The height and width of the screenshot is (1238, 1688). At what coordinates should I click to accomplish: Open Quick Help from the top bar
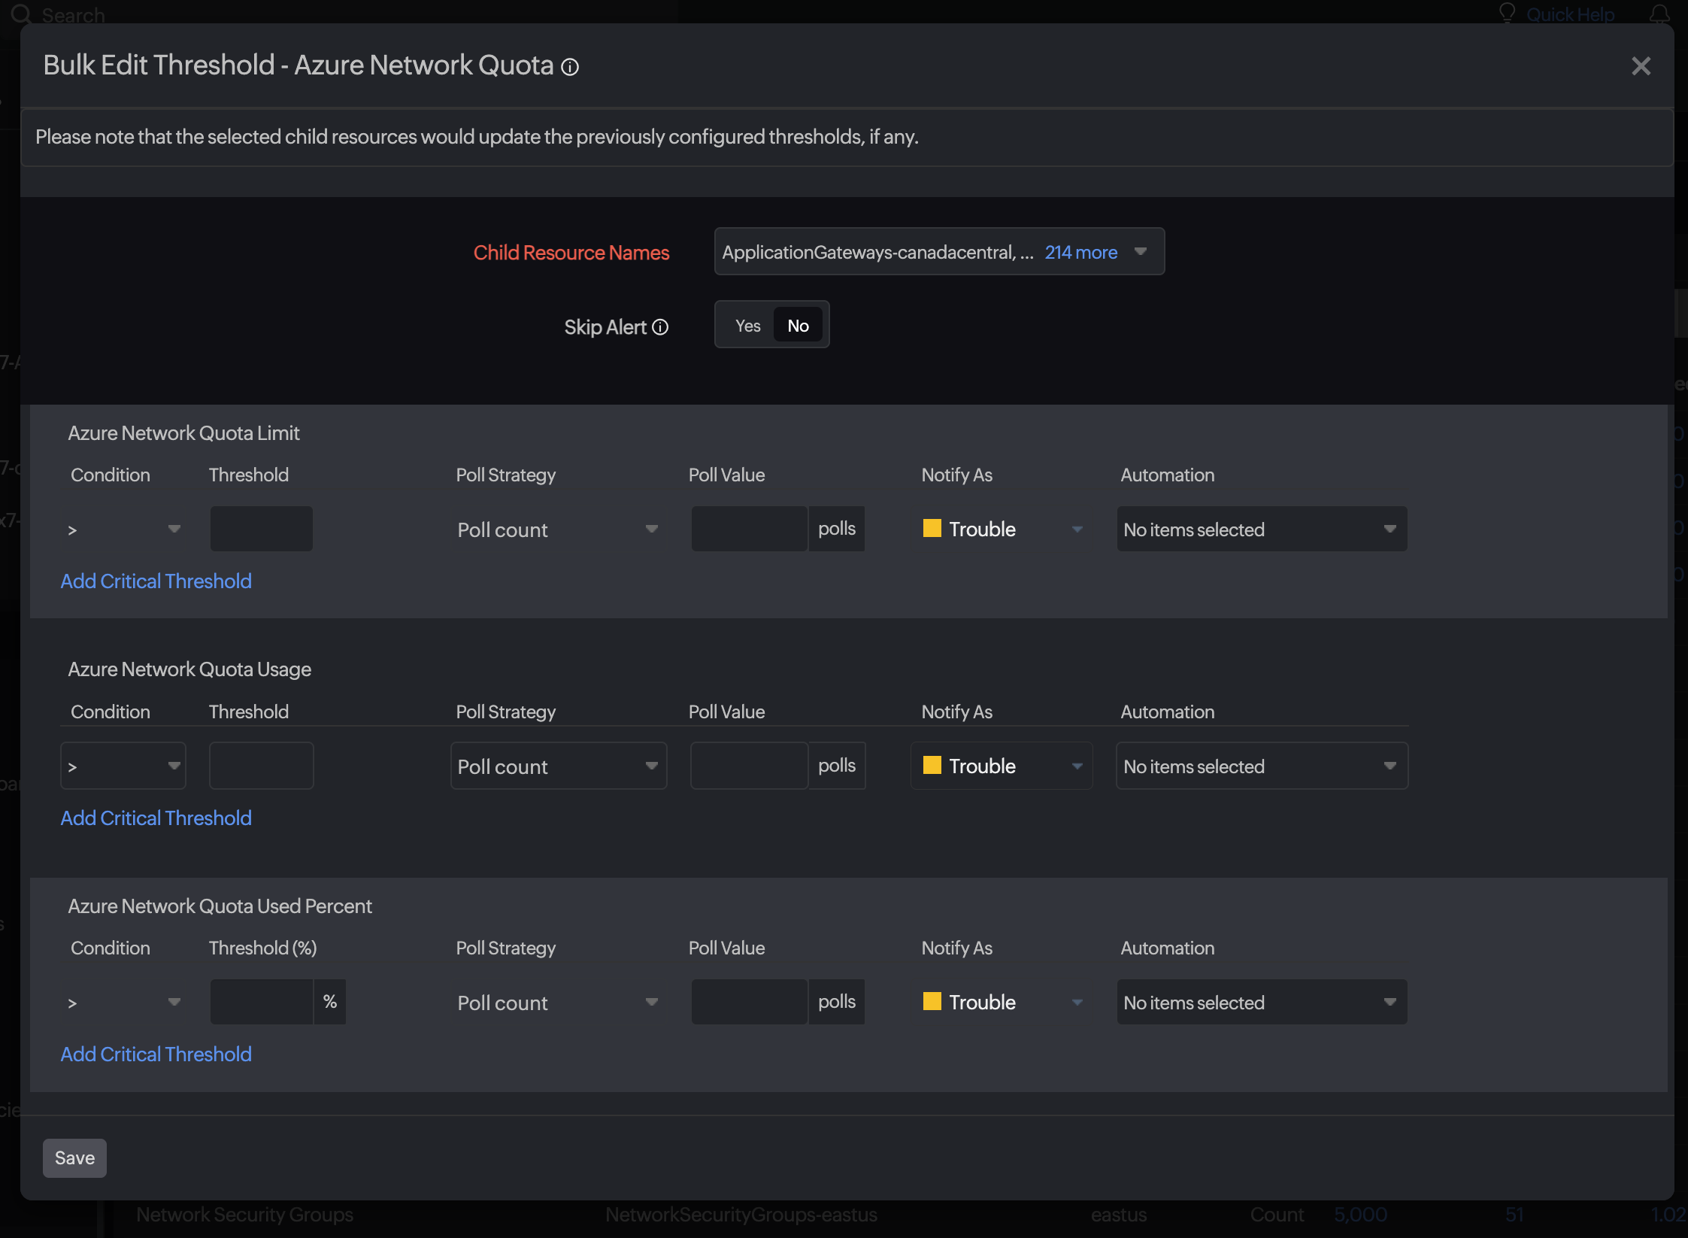pos(1569,14)
